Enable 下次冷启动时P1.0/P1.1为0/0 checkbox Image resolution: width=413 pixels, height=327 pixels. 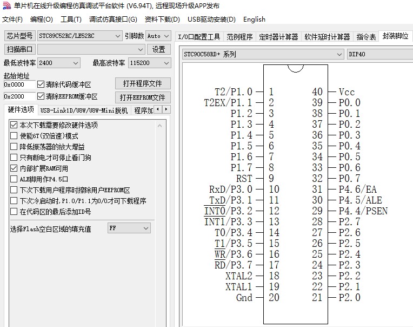point(14,201)
